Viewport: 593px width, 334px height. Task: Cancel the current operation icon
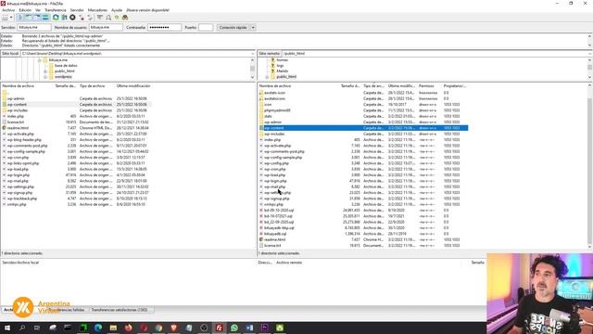pos(72,18)
